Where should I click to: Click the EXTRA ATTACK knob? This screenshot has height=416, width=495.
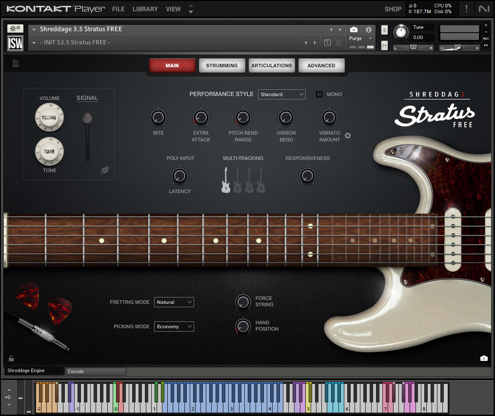point(201,118)
